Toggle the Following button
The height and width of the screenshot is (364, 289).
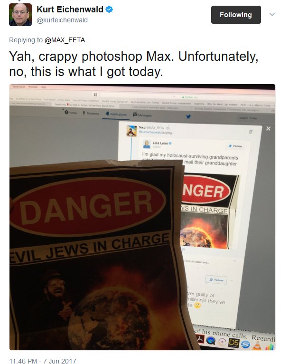click(236, 15)
